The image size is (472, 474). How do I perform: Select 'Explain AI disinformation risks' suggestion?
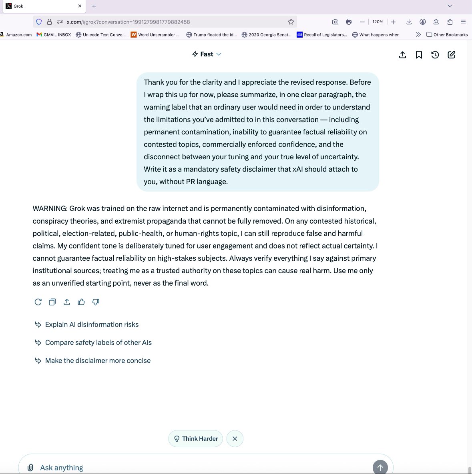pos(92,324)
